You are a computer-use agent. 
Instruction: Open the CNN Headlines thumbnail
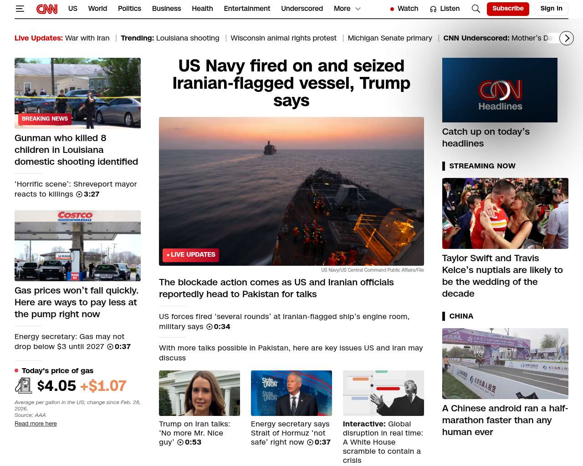[500, 90]
